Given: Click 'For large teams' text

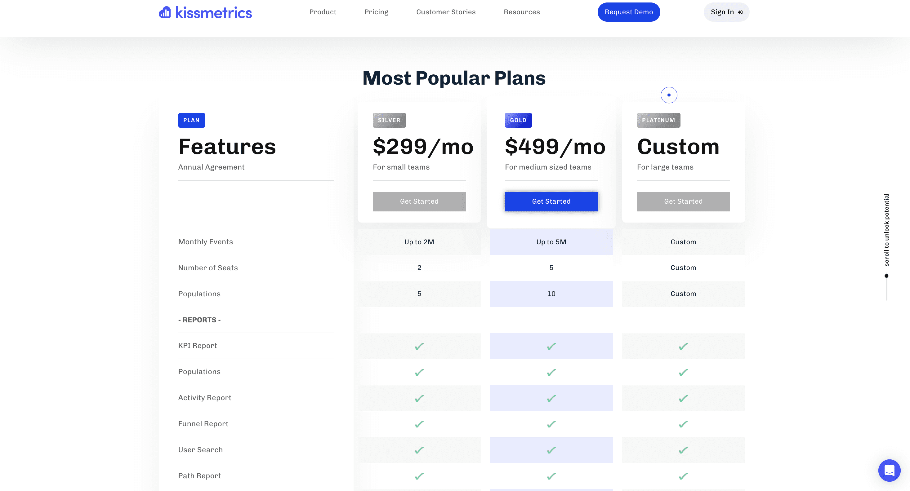Looking at the screenshot, I should click(665, 167).
